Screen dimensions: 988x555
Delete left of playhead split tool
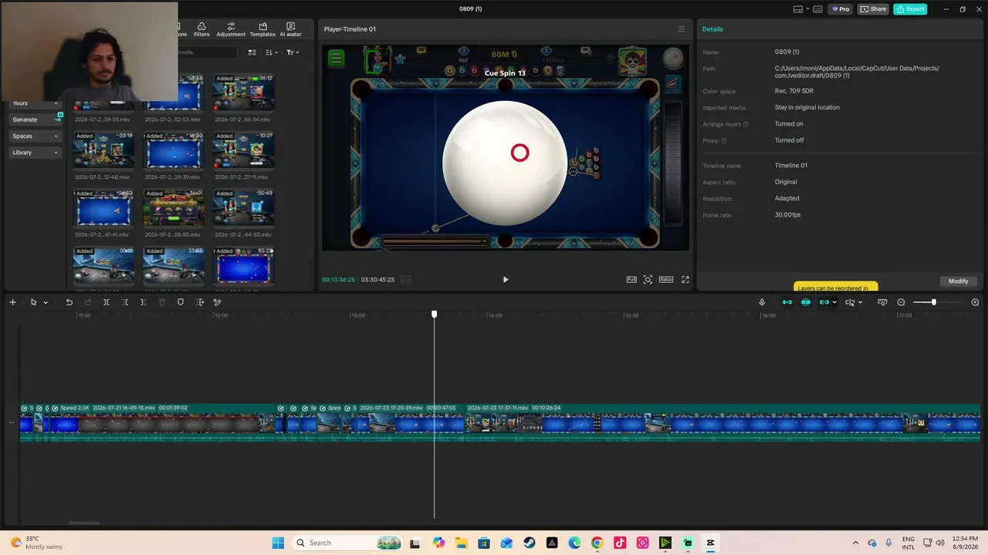pyautogui.click(x=125, y=302)
